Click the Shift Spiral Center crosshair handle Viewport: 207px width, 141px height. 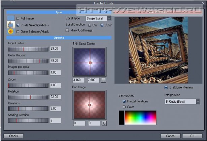click(x=90, y=63)
